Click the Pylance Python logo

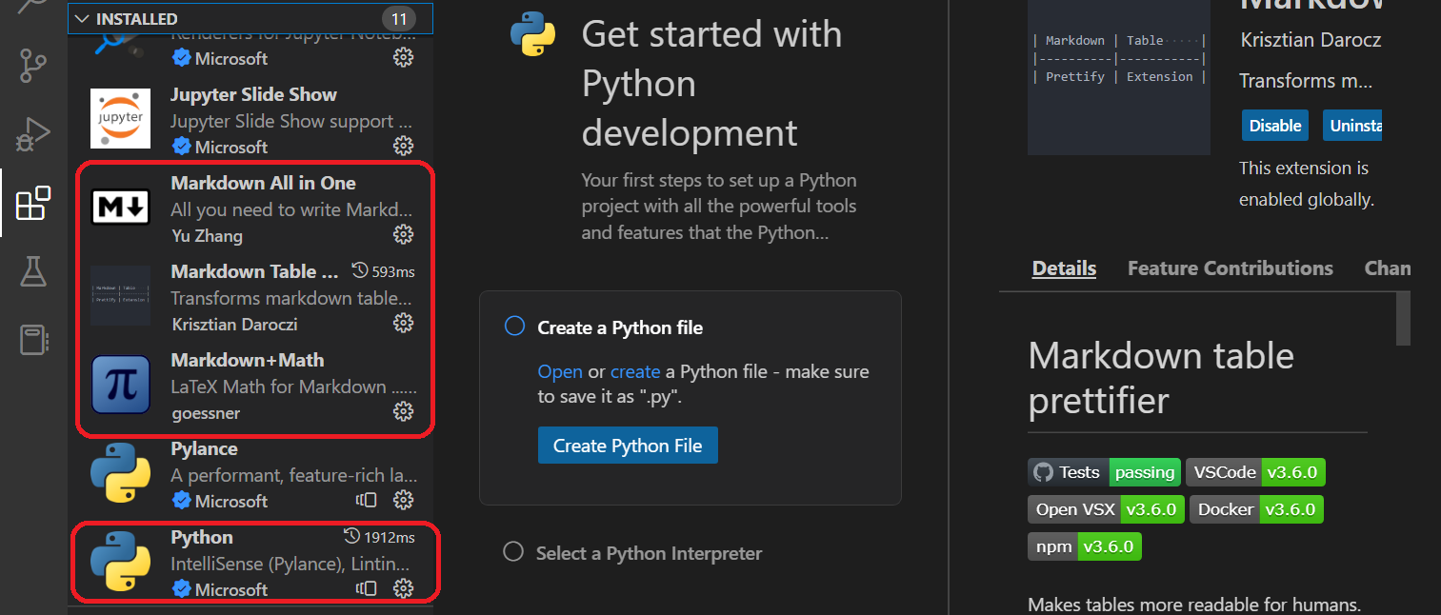[x=121, y=472]
